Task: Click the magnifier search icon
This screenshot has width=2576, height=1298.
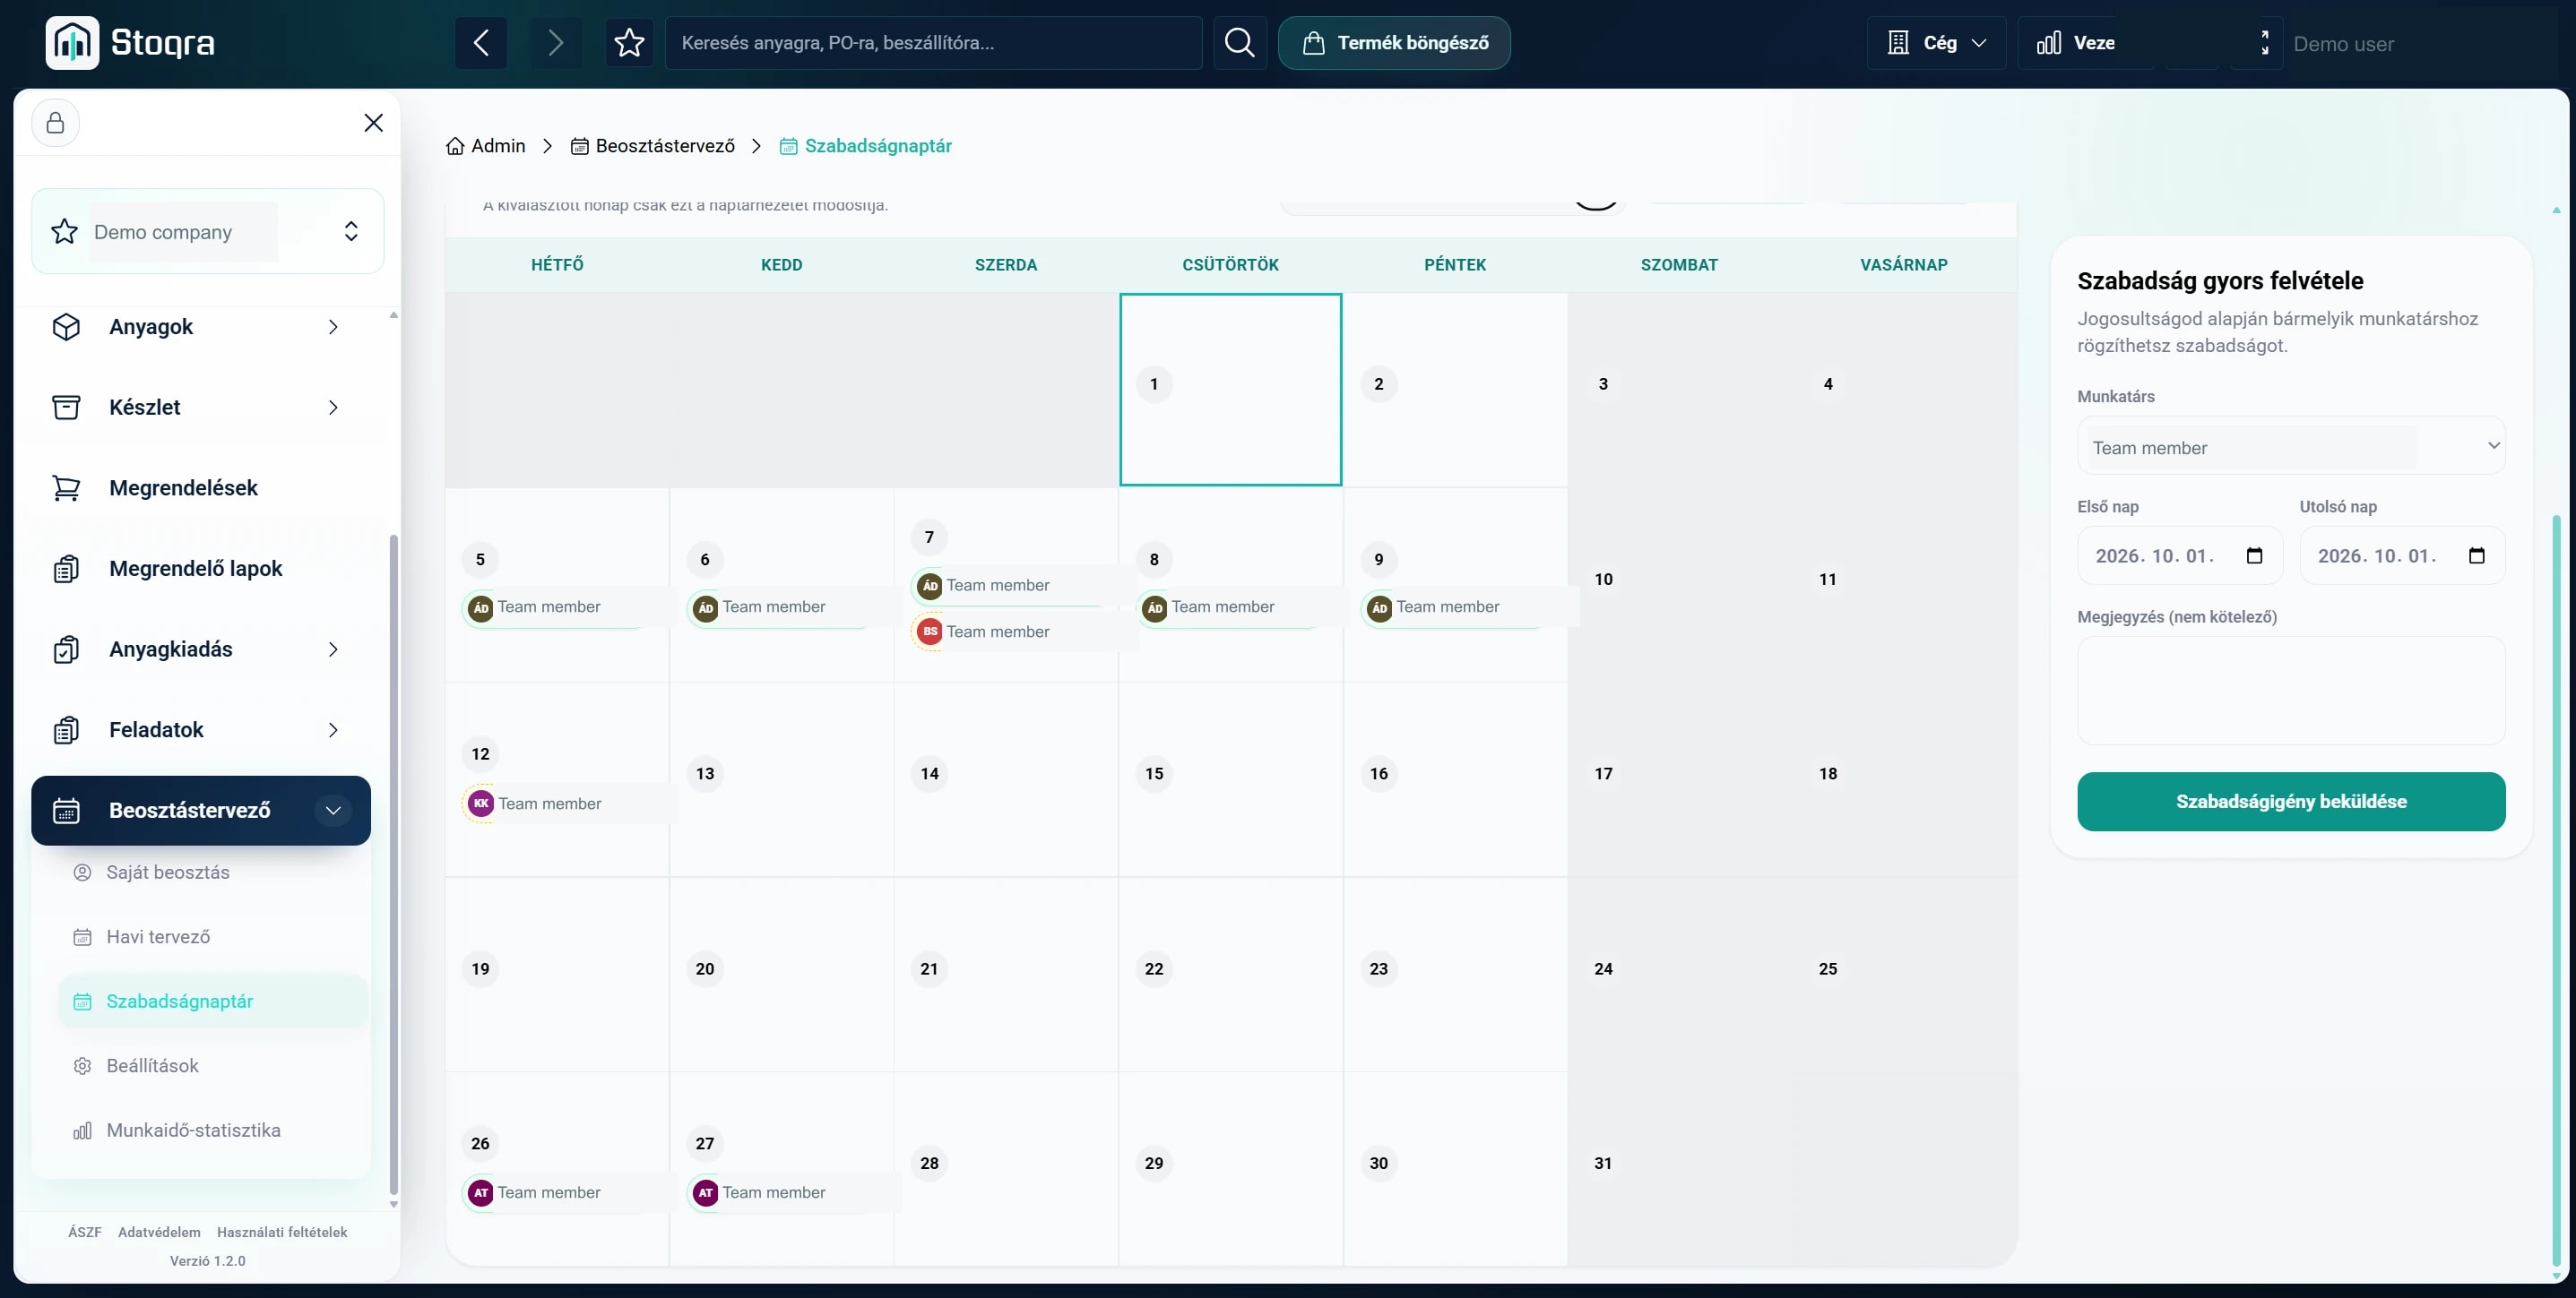Action: pos(1240,43)
